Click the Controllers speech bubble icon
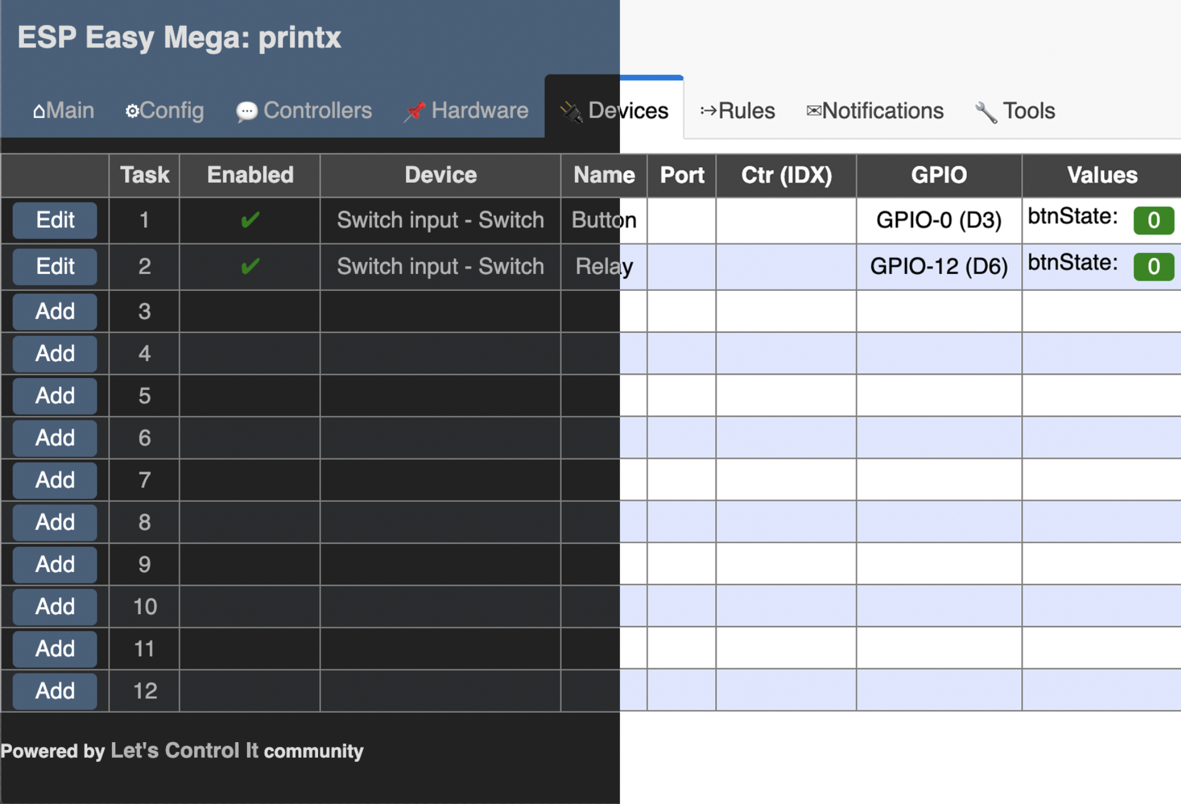 (x=246, y=110)
